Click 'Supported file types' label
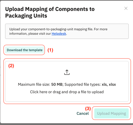The width and height of the screenshot is (133, 125). click(83, 84)
